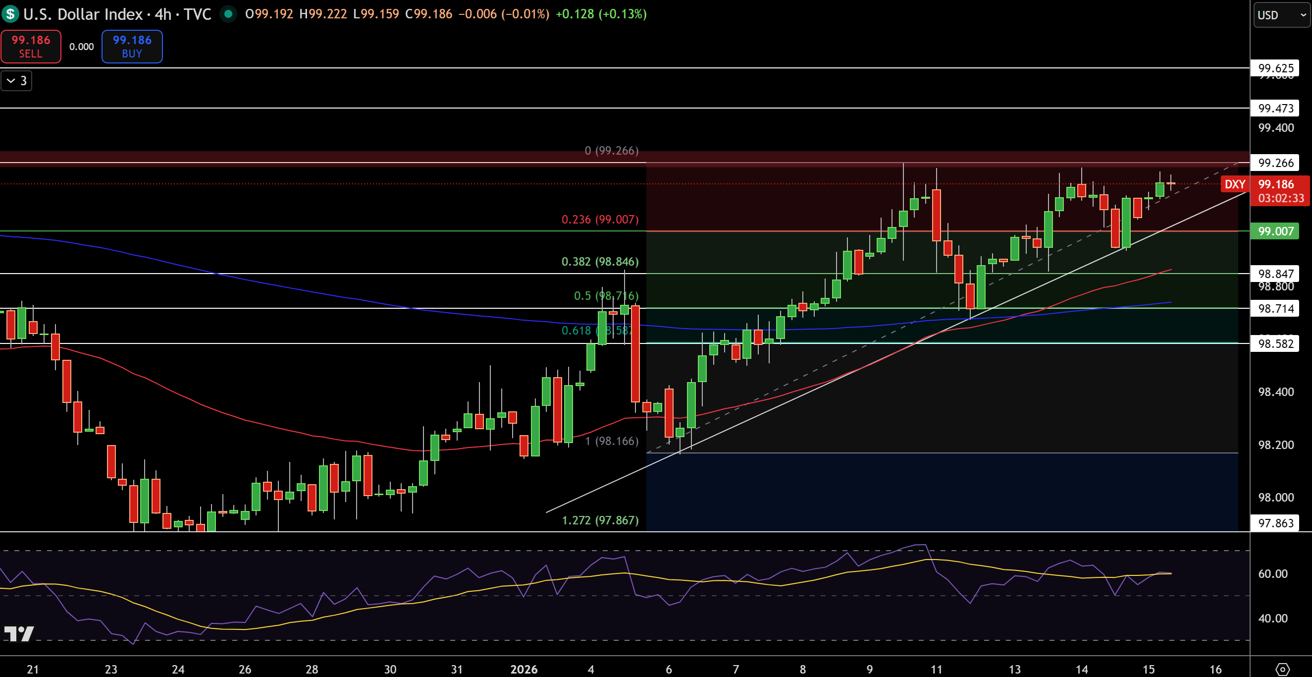Click date 21 on time axis
This screenshot has width=1312, height=677.
33,670
